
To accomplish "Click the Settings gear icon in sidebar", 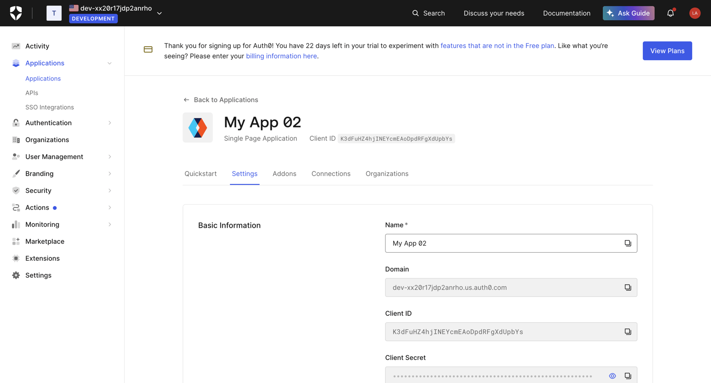I will pos(16,275).
